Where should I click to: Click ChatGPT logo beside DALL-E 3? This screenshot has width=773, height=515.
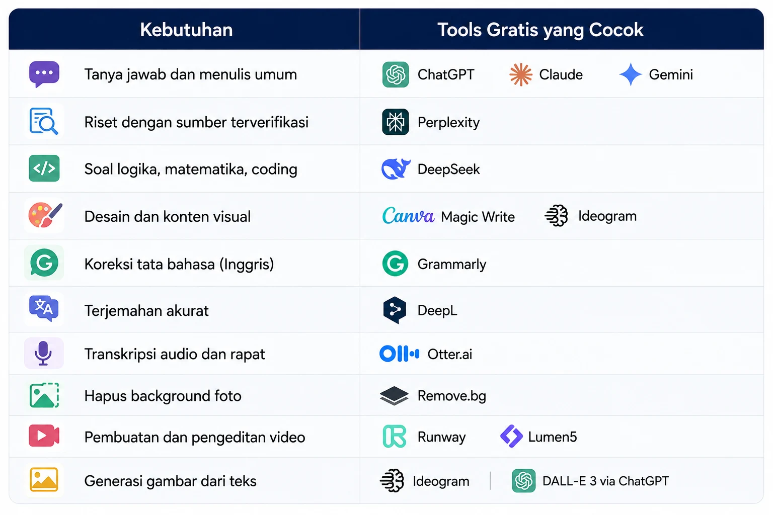pyautogui.click(x=524, y=481)
